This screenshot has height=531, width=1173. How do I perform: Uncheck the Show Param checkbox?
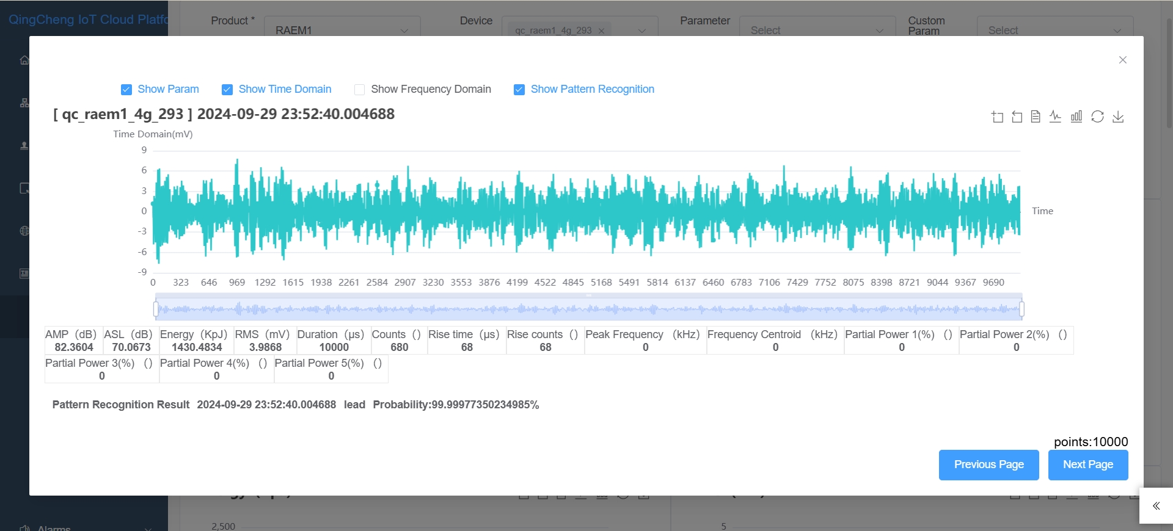[x=126, y=90]
